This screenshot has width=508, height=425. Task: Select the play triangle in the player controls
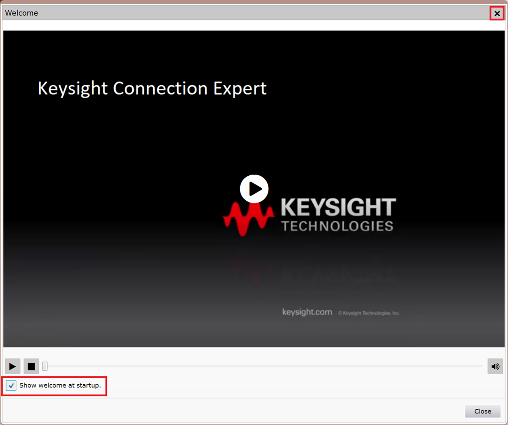12,366
